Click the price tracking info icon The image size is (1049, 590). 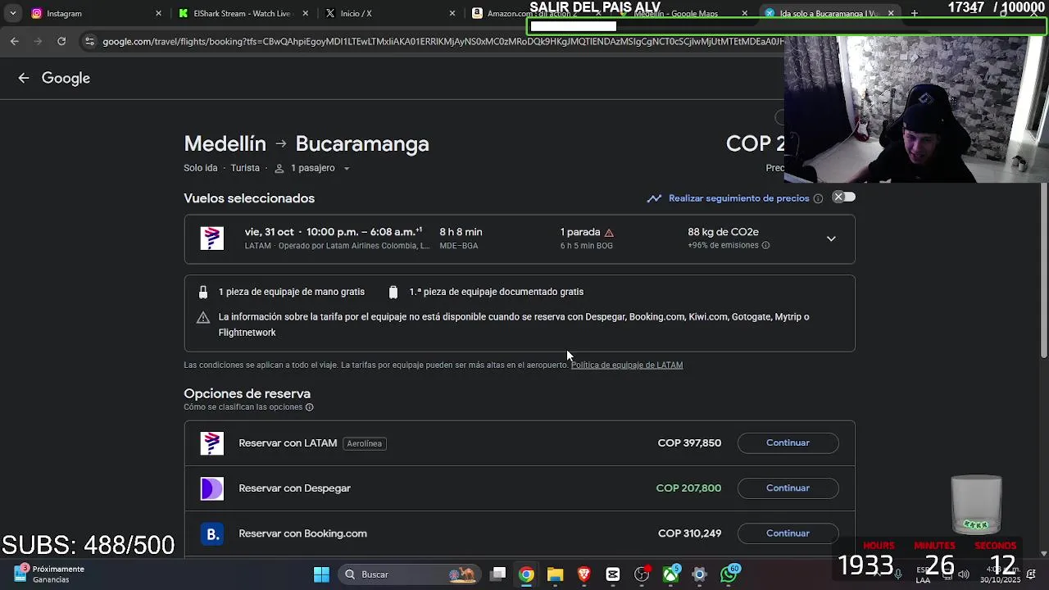click(818, 198)
